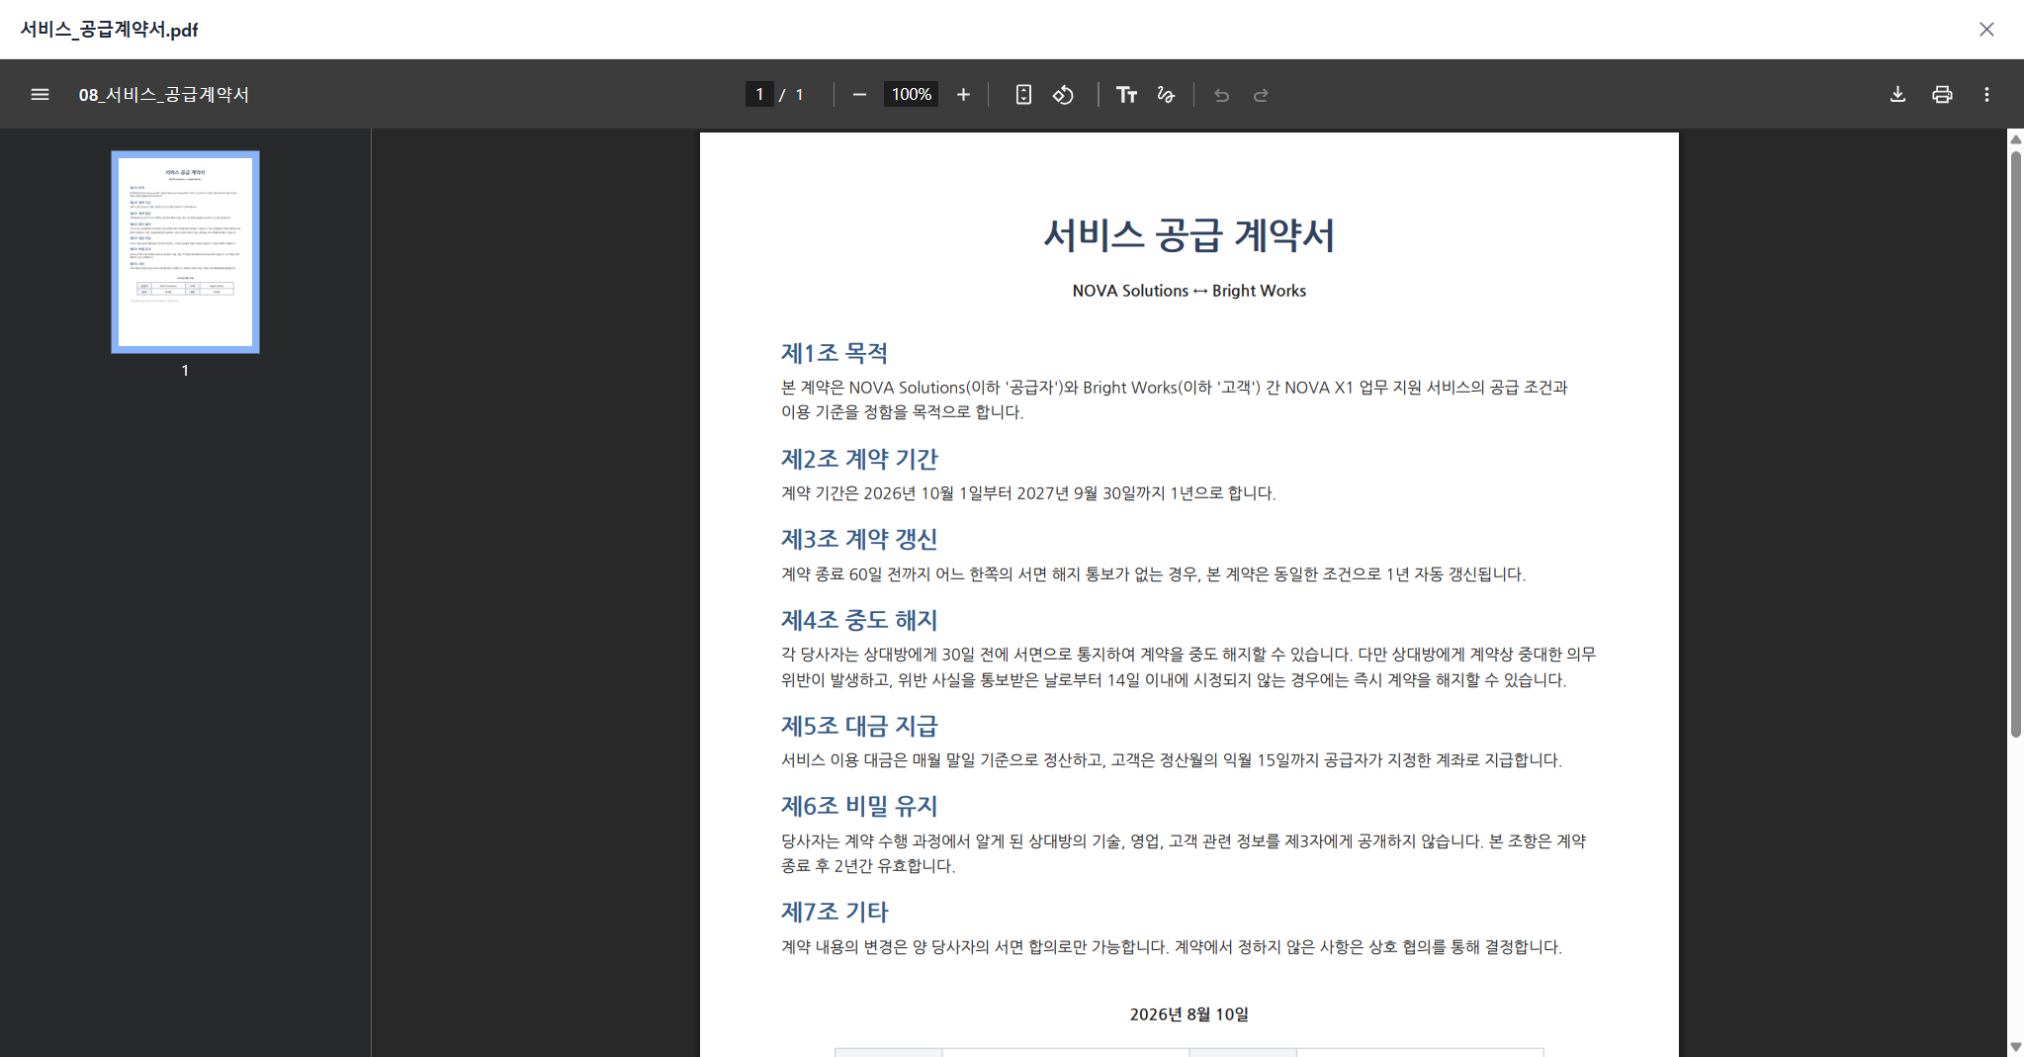Click the undo arrow icon
The height and width of the screenshot is (1057, 2024).
[x=1221, y=95]
